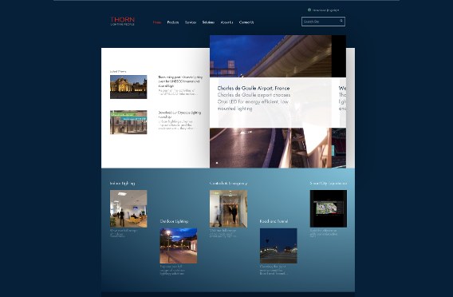Click the Thorn logo
This screenshot has width=453, height=297.
pos(122,21)
